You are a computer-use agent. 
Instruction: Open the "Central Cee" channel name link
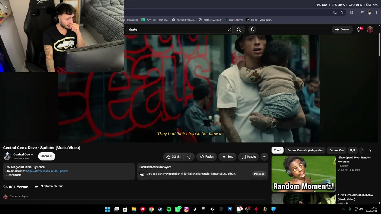click(x=22, y=155)
